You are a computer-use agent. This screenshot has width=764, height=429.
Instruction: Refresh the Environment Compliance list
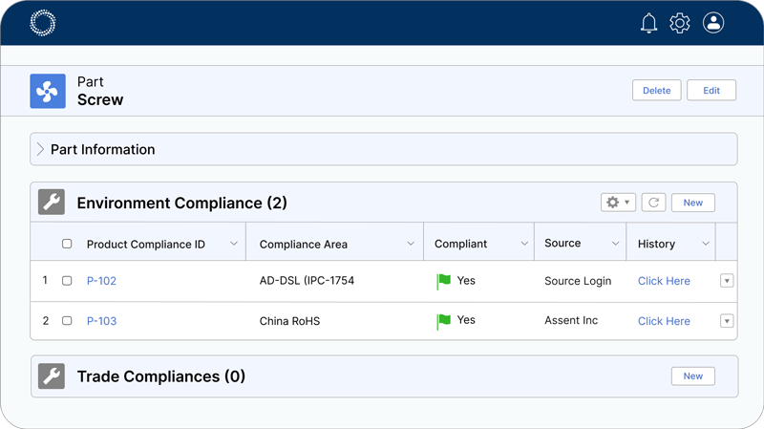653,203
